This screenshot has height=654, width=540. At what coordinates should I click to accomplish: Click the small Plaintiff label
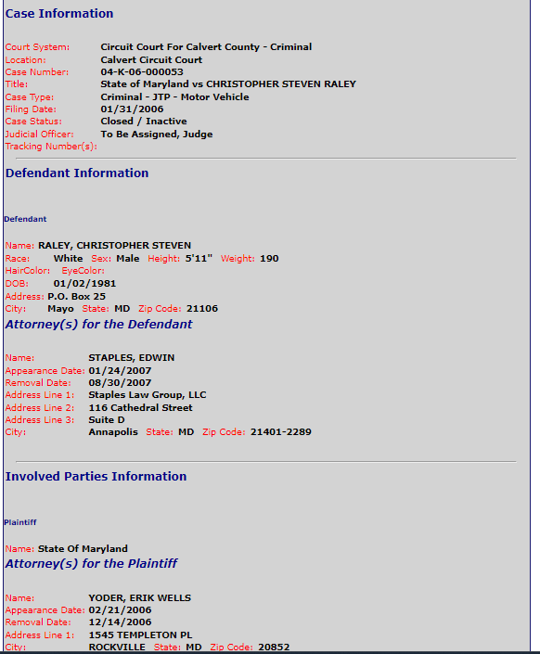[x=20, y=522]
